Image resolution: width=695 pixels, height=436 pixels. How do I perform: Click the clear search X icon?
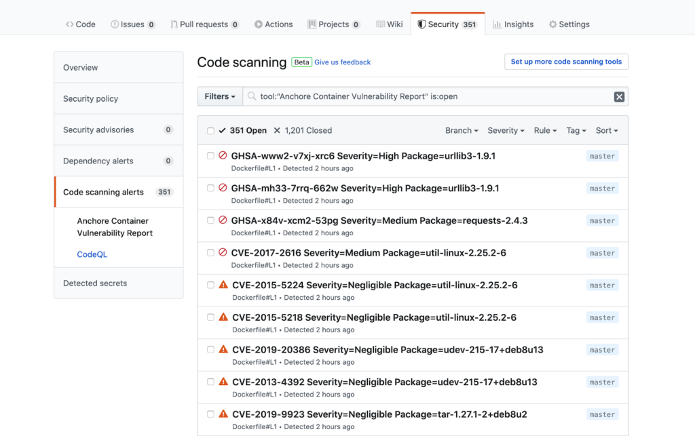(x=619, y=97)
